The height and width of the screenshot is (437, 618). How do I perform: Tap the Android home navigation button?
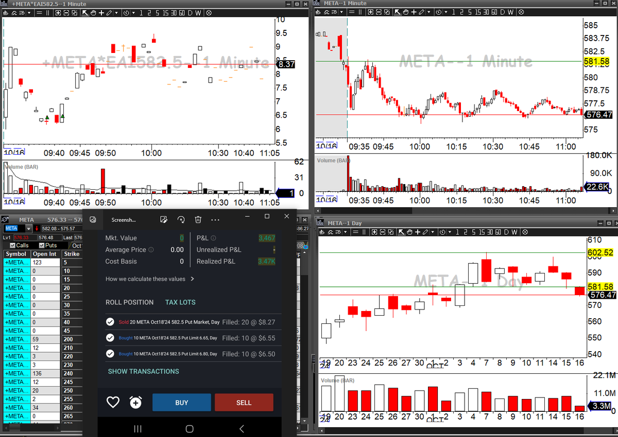tap(189, 428)
